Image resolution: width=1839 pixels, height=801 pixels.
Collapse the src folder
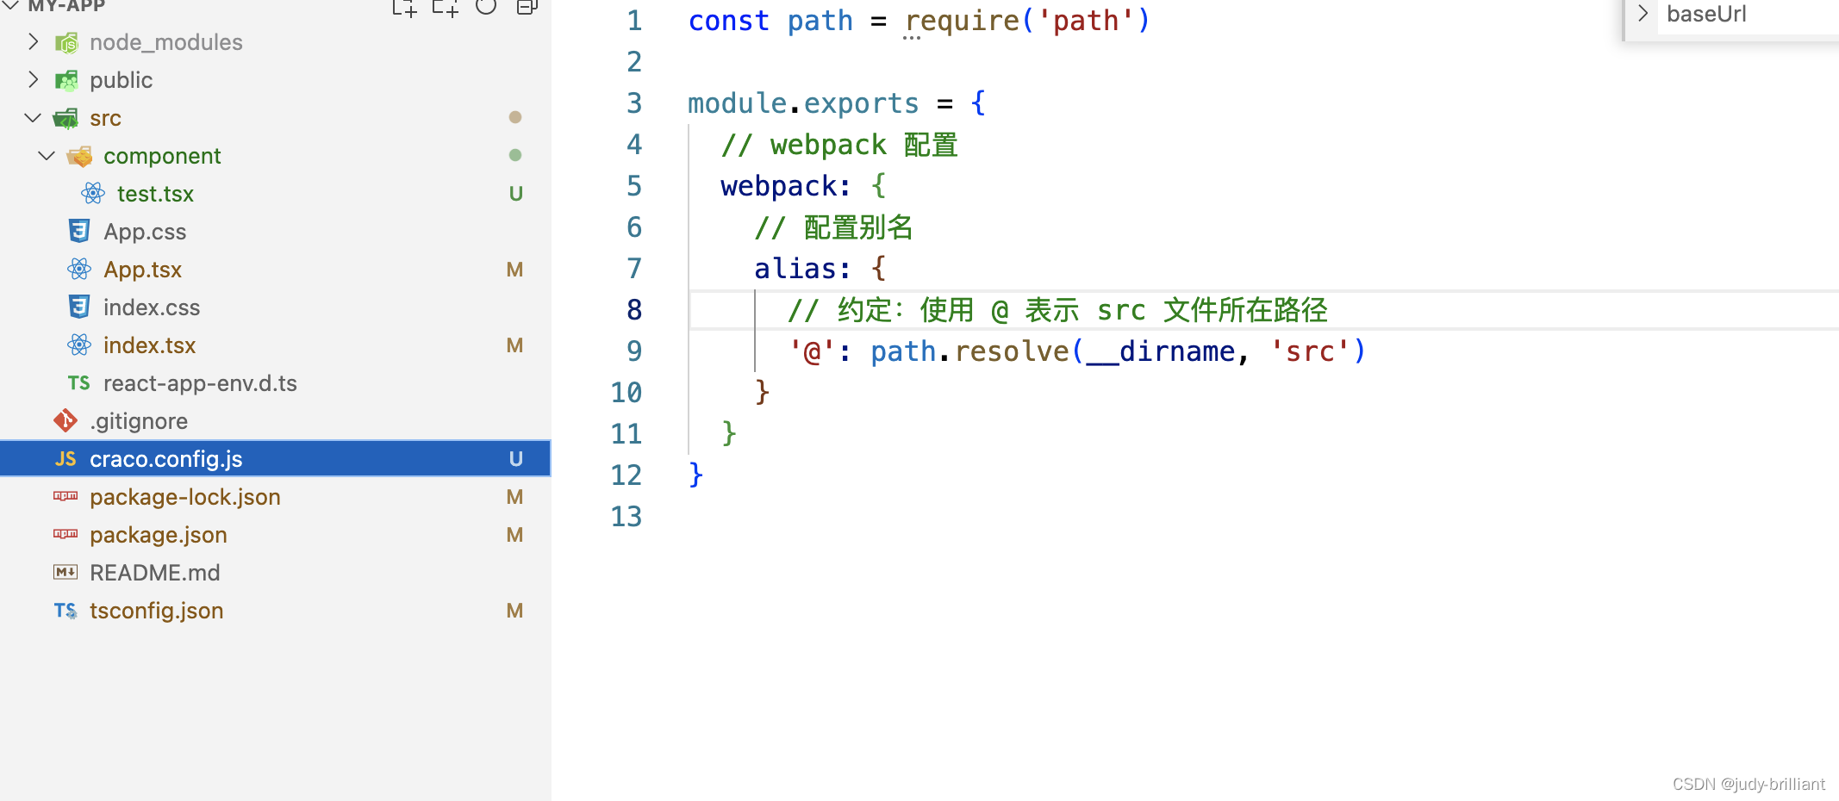(x=33, y=118)
